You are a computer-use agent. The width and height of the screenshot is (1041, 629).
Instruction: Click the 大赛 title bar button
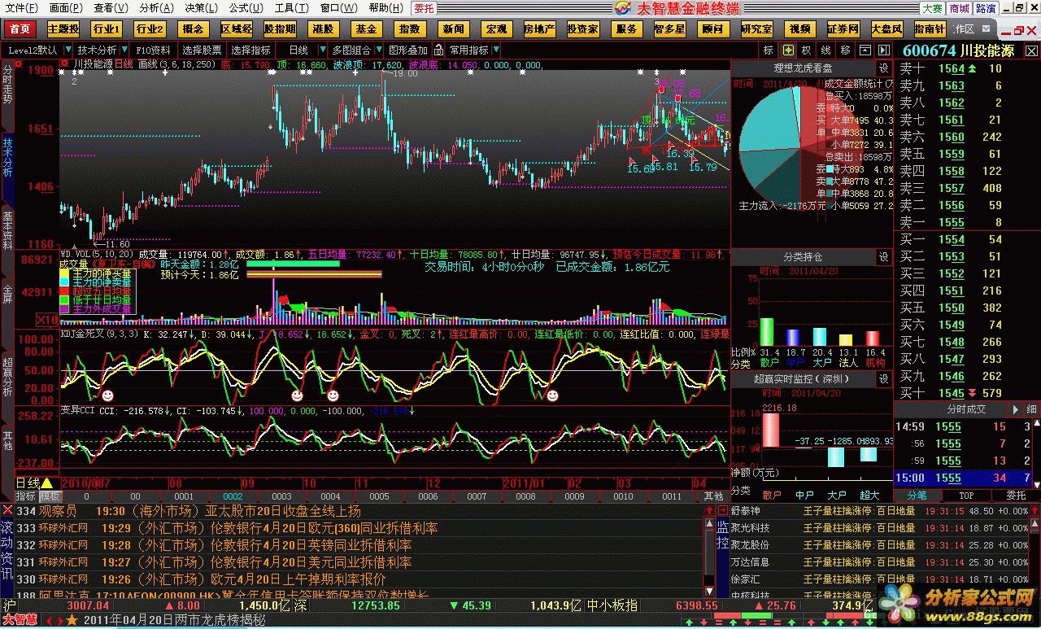[932, 8]
